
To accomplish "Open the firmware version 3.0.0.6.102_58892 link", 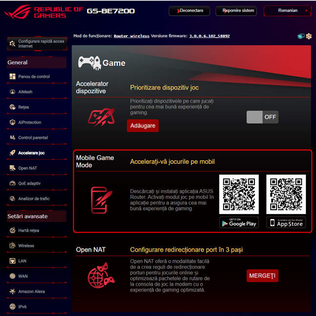I will point(210,36).
